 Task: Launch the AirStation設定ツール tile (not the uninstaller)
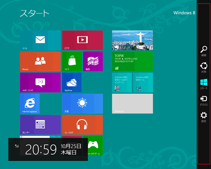[x=143, y=82]
